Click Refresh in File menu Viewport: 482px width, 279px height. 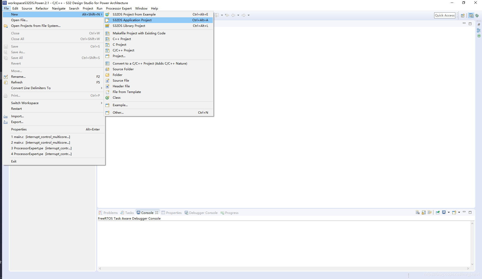(x=54, y=82)
